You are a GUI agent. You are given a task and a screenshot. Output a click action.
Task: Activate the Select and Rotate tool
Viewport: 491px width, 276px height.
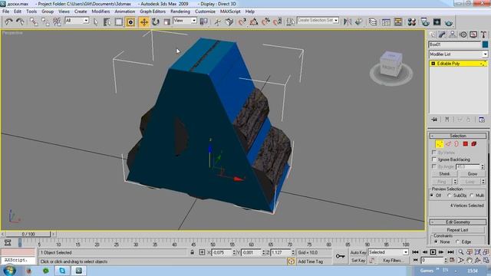pos(156,22)
